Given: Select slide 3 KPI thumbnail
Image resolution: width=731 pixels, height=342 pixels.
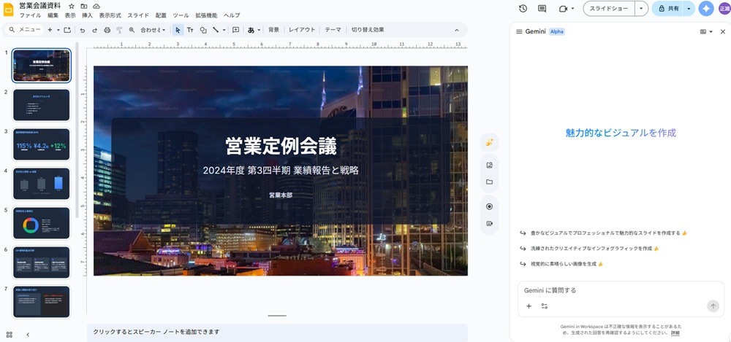Looking at the screenshot, I should pos(42,144).
